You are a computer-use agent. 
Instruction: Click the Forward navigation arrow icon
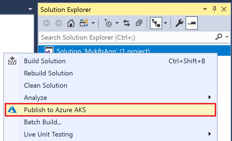(59, 23)
